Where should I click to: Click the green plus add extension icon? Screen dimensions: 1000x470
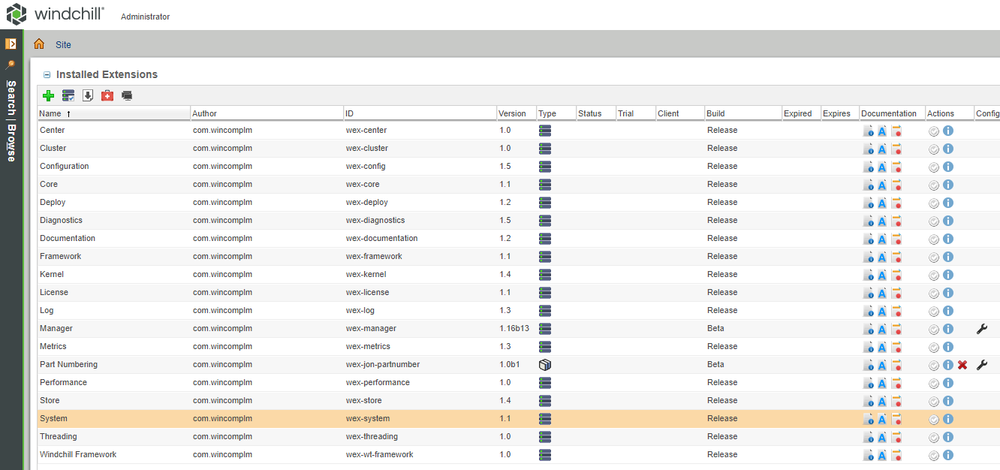coord(48,95)
